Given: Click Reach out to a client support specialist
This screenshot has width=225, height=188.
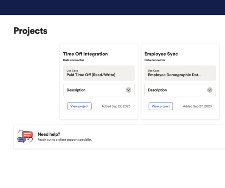Looking at the screenshot, I should (x=65, y=140).
